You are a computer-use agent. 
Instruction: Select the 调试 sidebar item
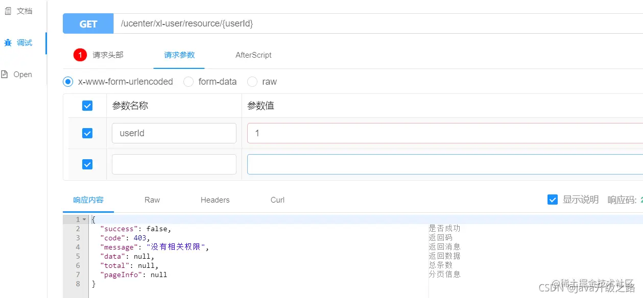tap(24, 43)
